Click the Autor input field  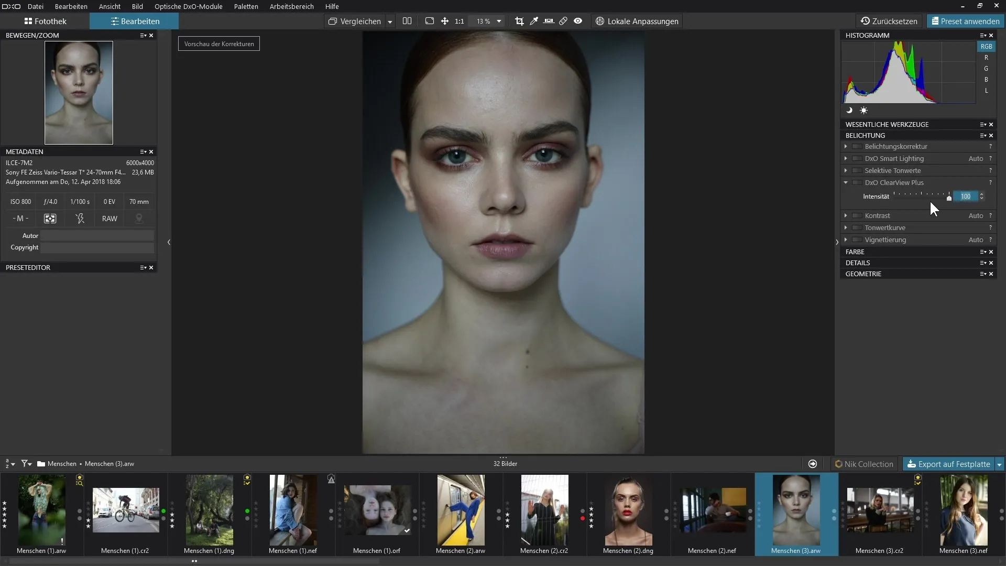[x=97, y=236]
